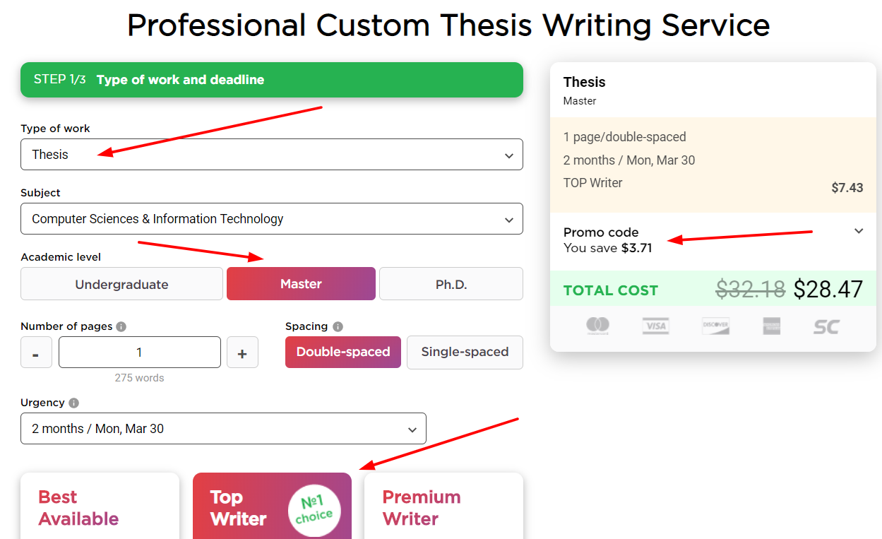Switch spacing to Single-spaced
This screenshot has height=539, width=882.
tap(464, 352)
